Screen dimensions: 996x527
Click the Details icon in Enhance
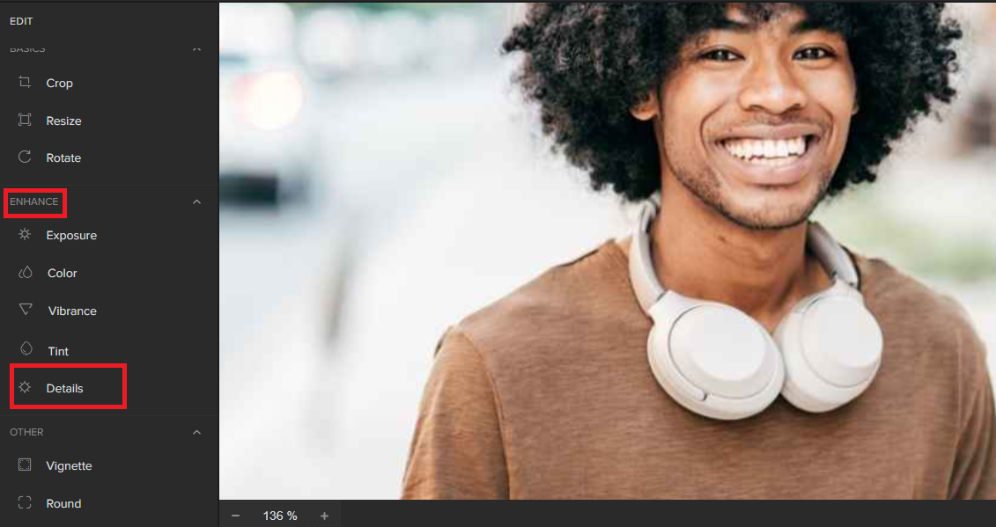26,388
